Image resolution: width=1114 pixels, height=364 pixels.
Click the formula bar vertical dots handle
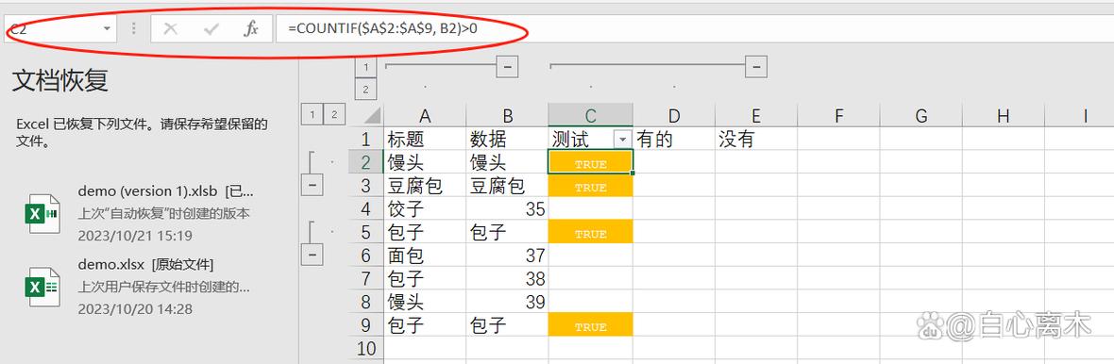(133, 29)
